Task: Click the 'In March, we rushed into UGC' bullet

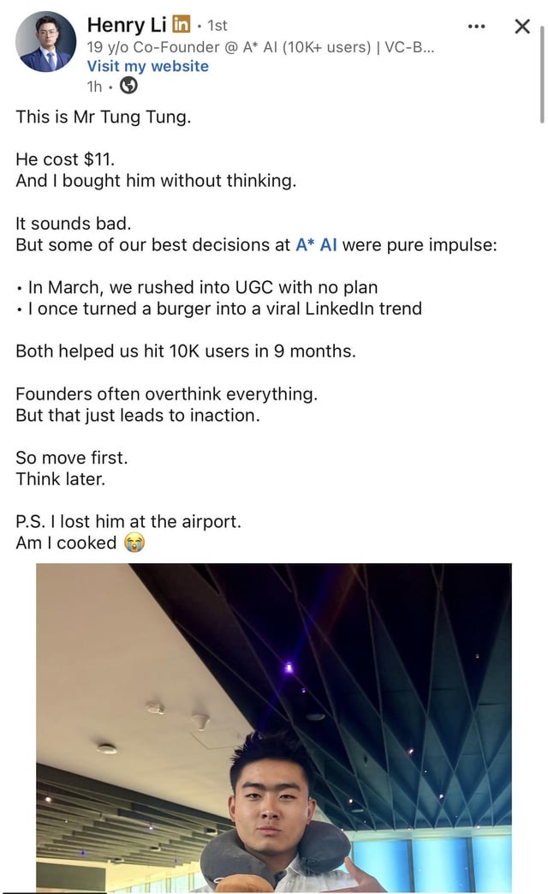Action: click(x=197, y=287)
